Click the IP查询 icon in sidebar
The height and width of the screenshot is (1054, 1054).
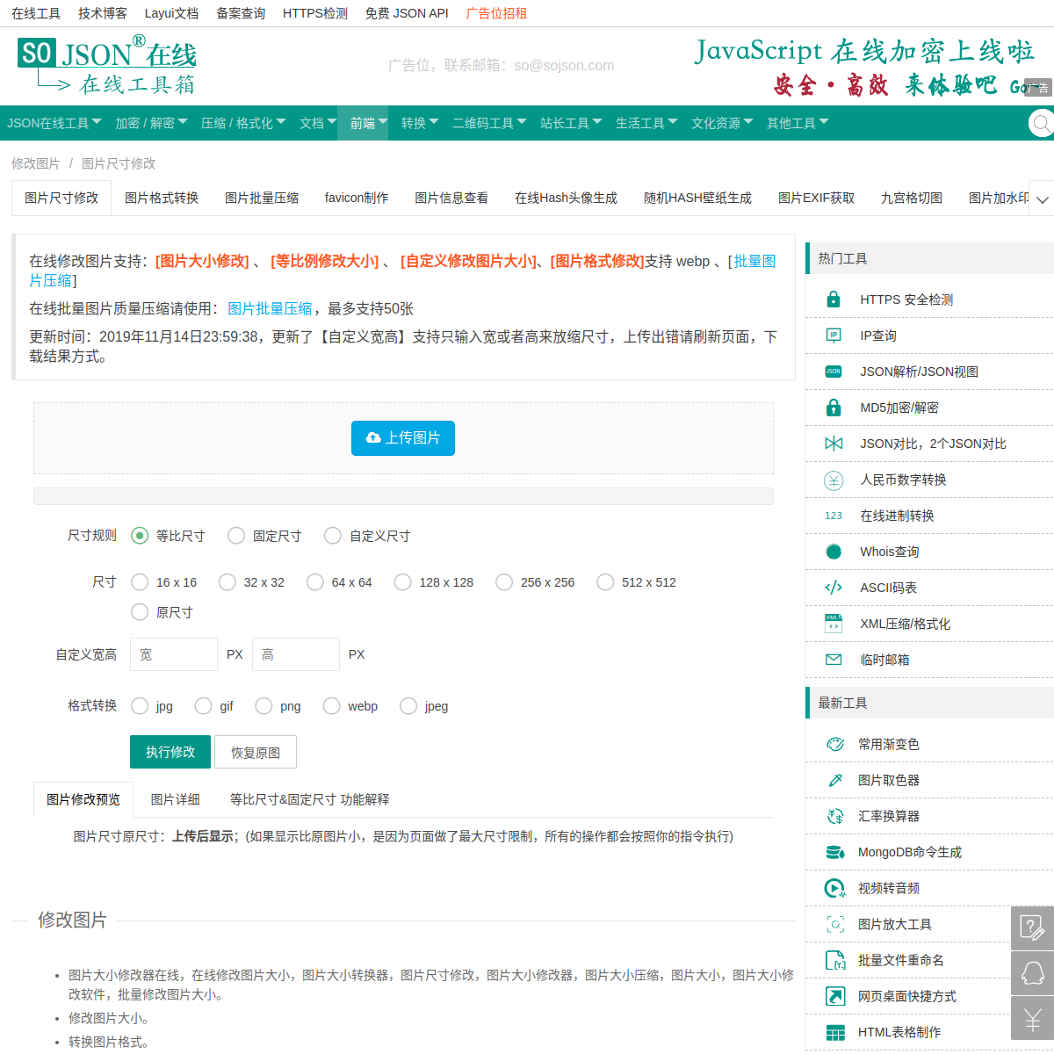834,336
